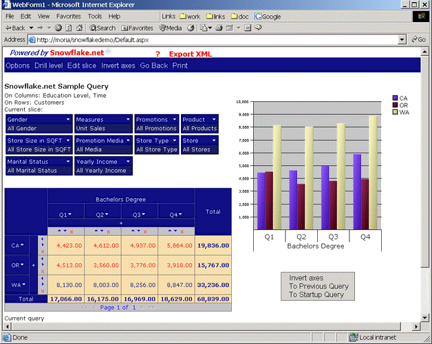Open the History toolbar icon
432x344 pixels.
click(191, 28)
